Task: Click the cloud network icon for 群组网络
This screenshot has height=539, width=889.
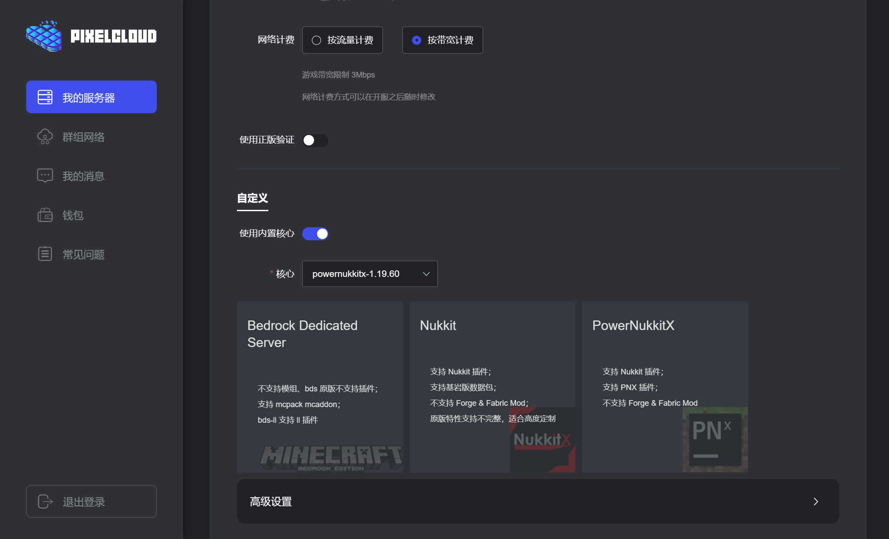Action: pyautogui.click(x=45, y=137)
